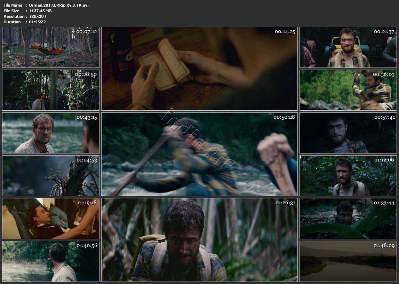399x284 pixels.
Task: Select the thumbnail stamped 01:33:44
Action: point(348,219)
